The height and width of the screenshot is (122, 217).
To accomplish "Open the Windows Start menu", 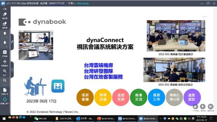I will pos(4,118).
